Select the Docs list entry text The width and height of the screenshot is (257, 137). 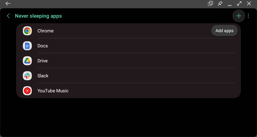tap(43, 46)
